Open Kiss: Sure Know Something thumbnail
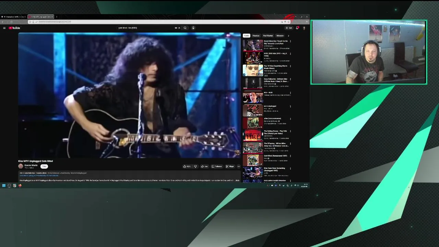The width and height of the screenshot is (439, 247). [253, 173]
